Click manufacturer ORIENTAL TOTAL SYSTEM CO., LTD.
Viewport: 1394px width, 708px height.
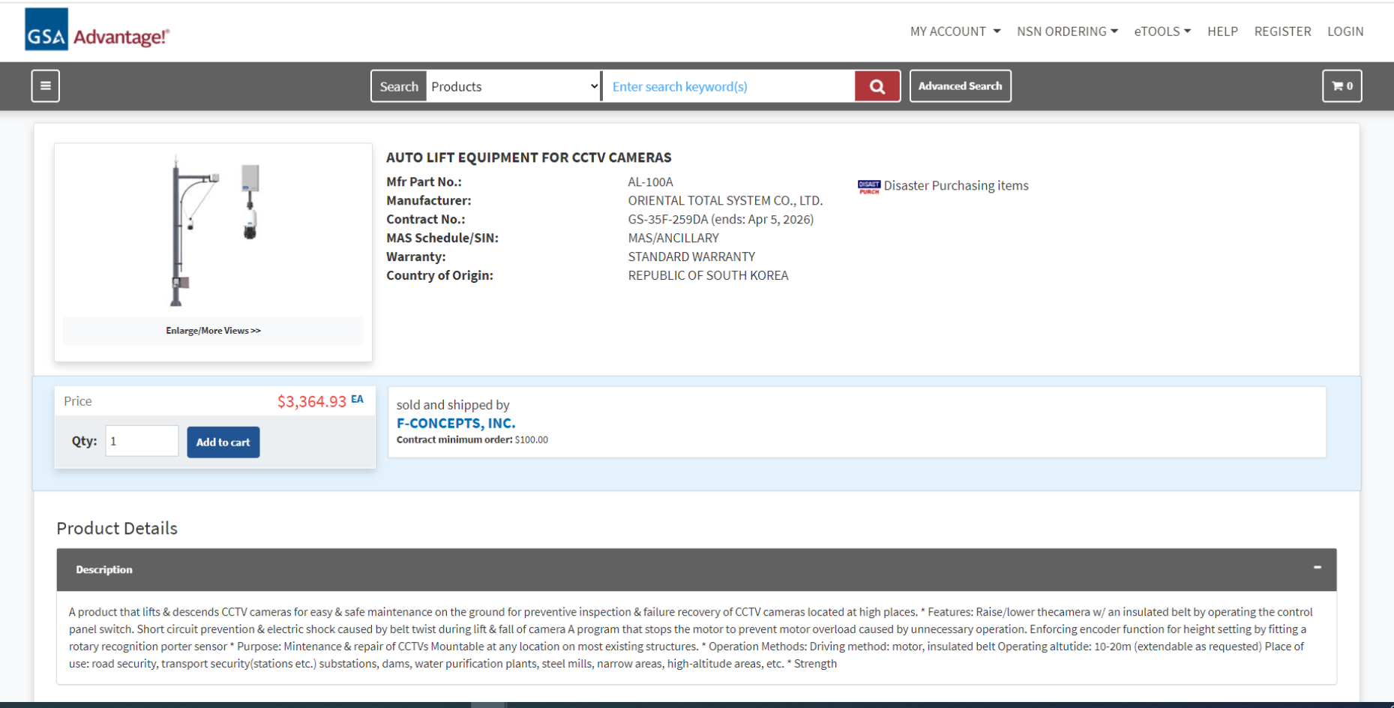(x=725, y=201)
